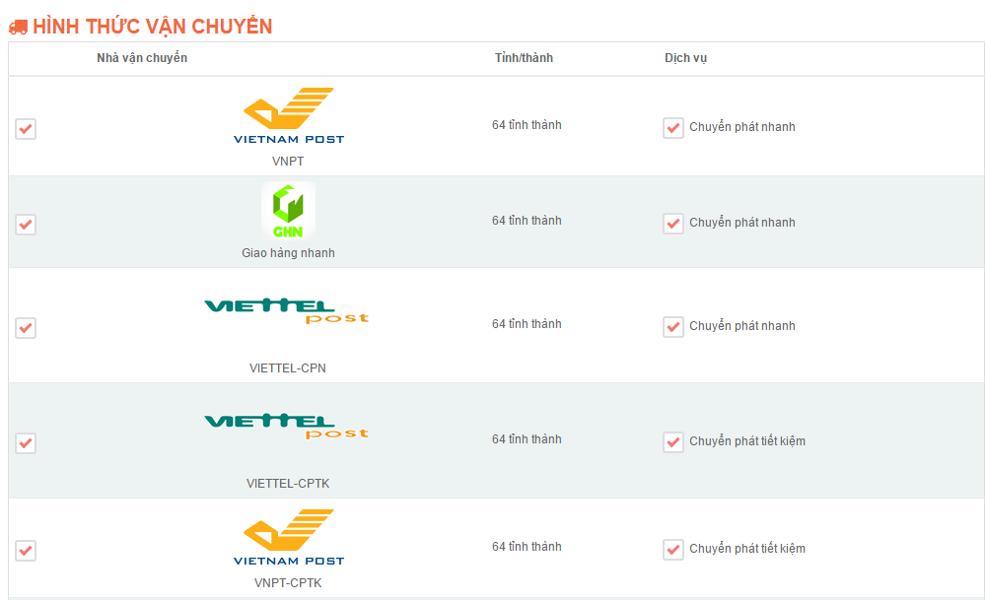Click the Nhà vận chuyển column header

point(142,58)
